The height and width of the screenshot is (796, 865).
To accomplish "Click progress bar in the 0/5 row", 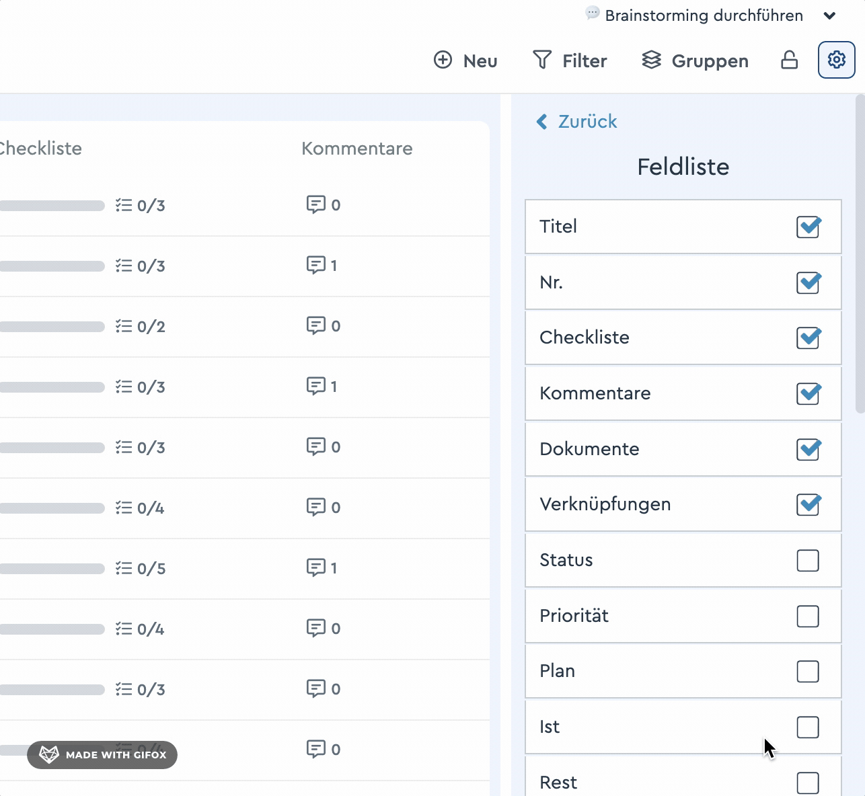I will point(52,569).
